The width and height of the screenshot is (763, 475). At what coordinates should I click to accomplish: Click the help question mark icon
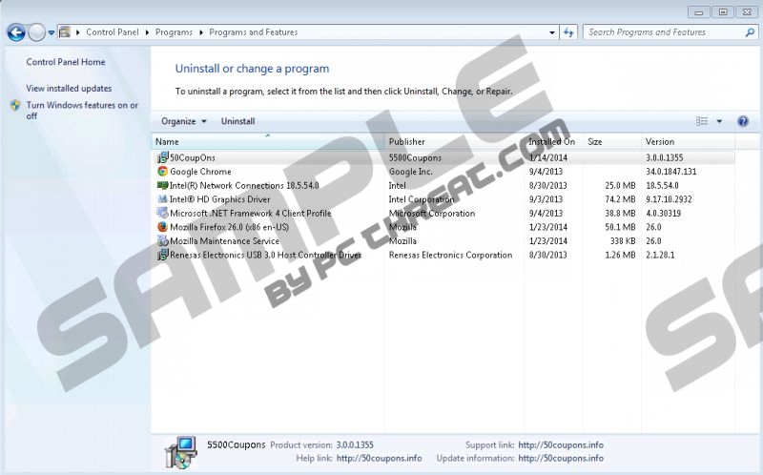(743, 121)
